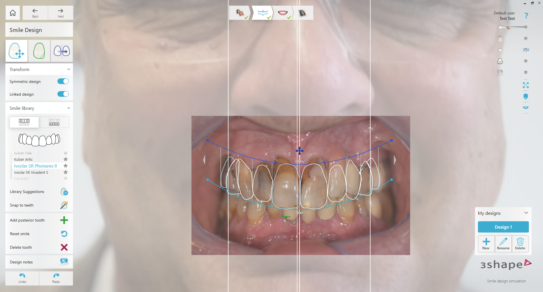Open AI Library Suggestions
Screen dimensions: 543x292
64,192
